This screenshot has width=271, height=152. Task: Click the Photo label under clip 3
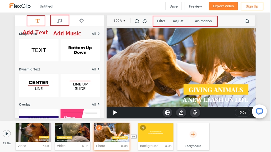(101, 146)
